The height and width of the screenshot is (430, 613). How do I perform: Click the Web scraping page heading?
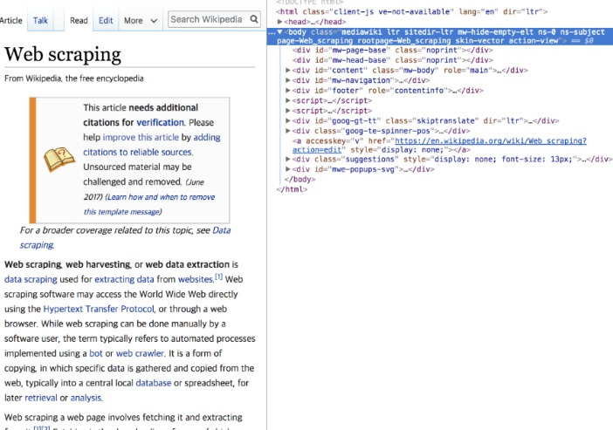tap(63, 54)
